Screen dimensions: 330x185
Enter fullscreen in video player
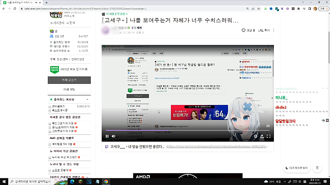[x=269, y=136]
